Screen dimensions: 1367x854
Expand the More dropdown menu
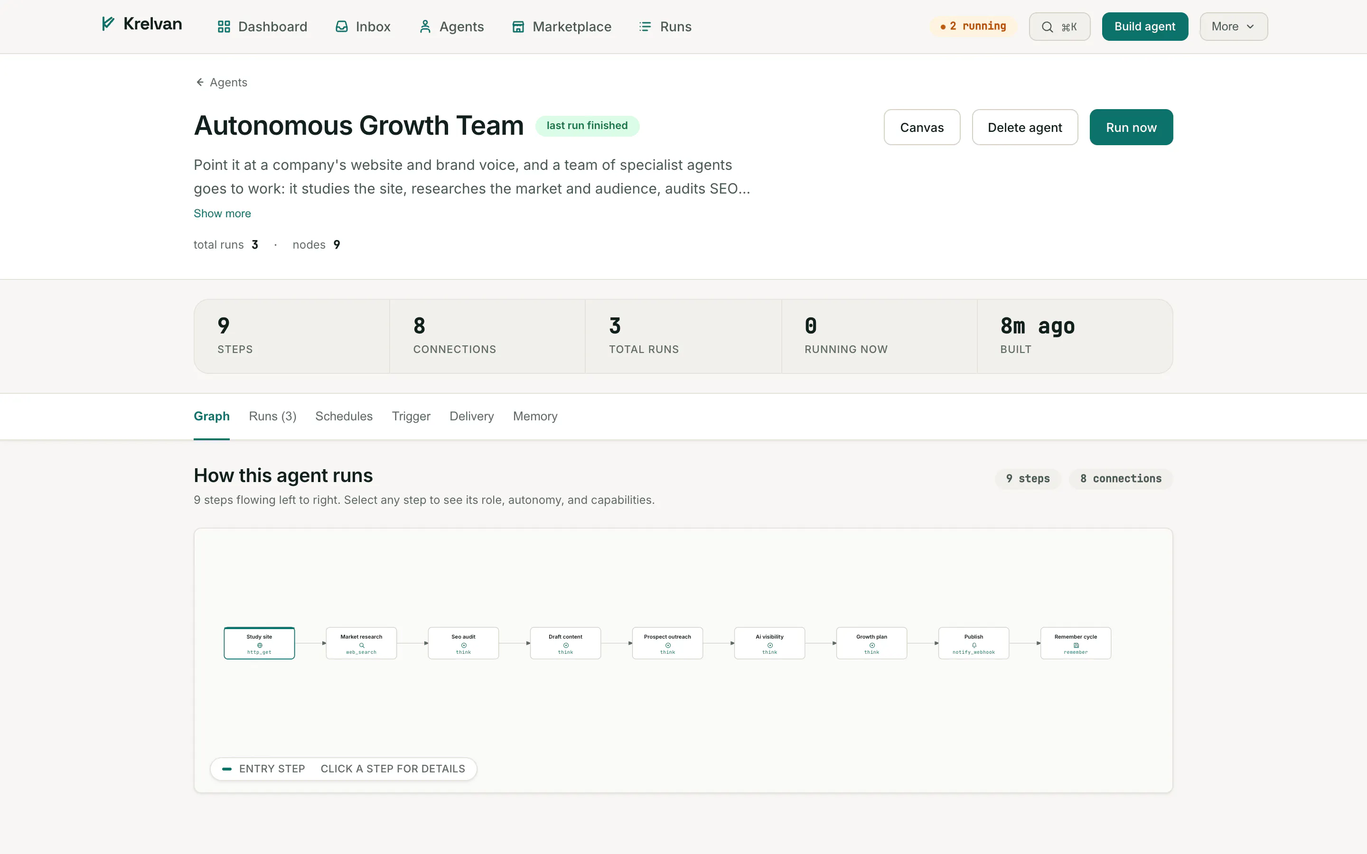click(x=1234, y=27)
